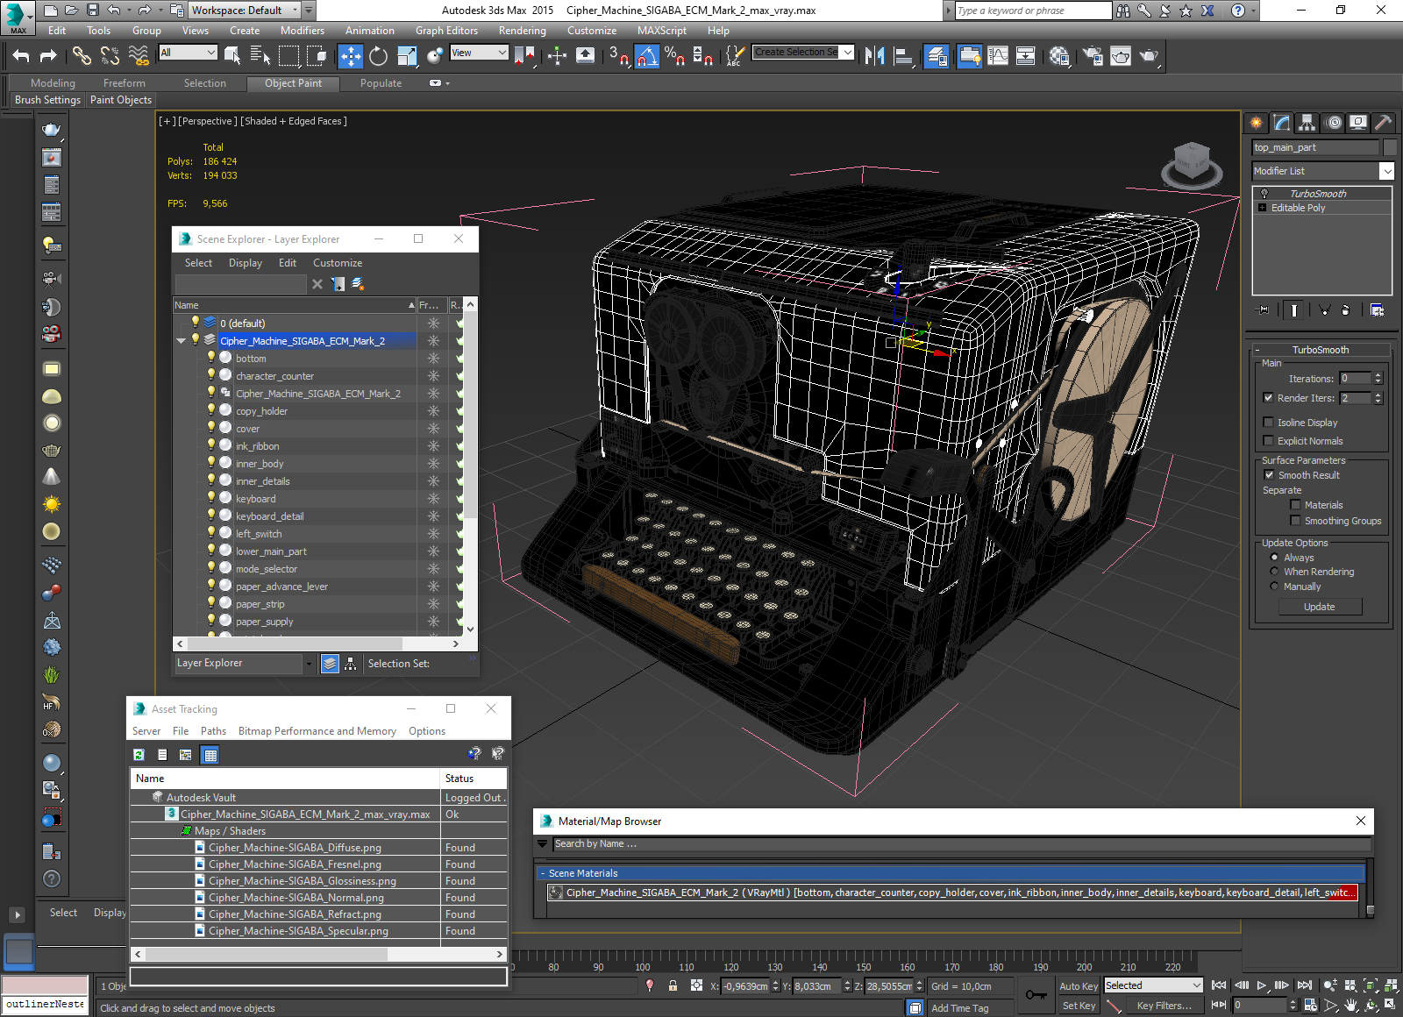Screen dimensions: 1403x1017
Task: Open the Modify panel tab icon
Action: coord(1282,123)
